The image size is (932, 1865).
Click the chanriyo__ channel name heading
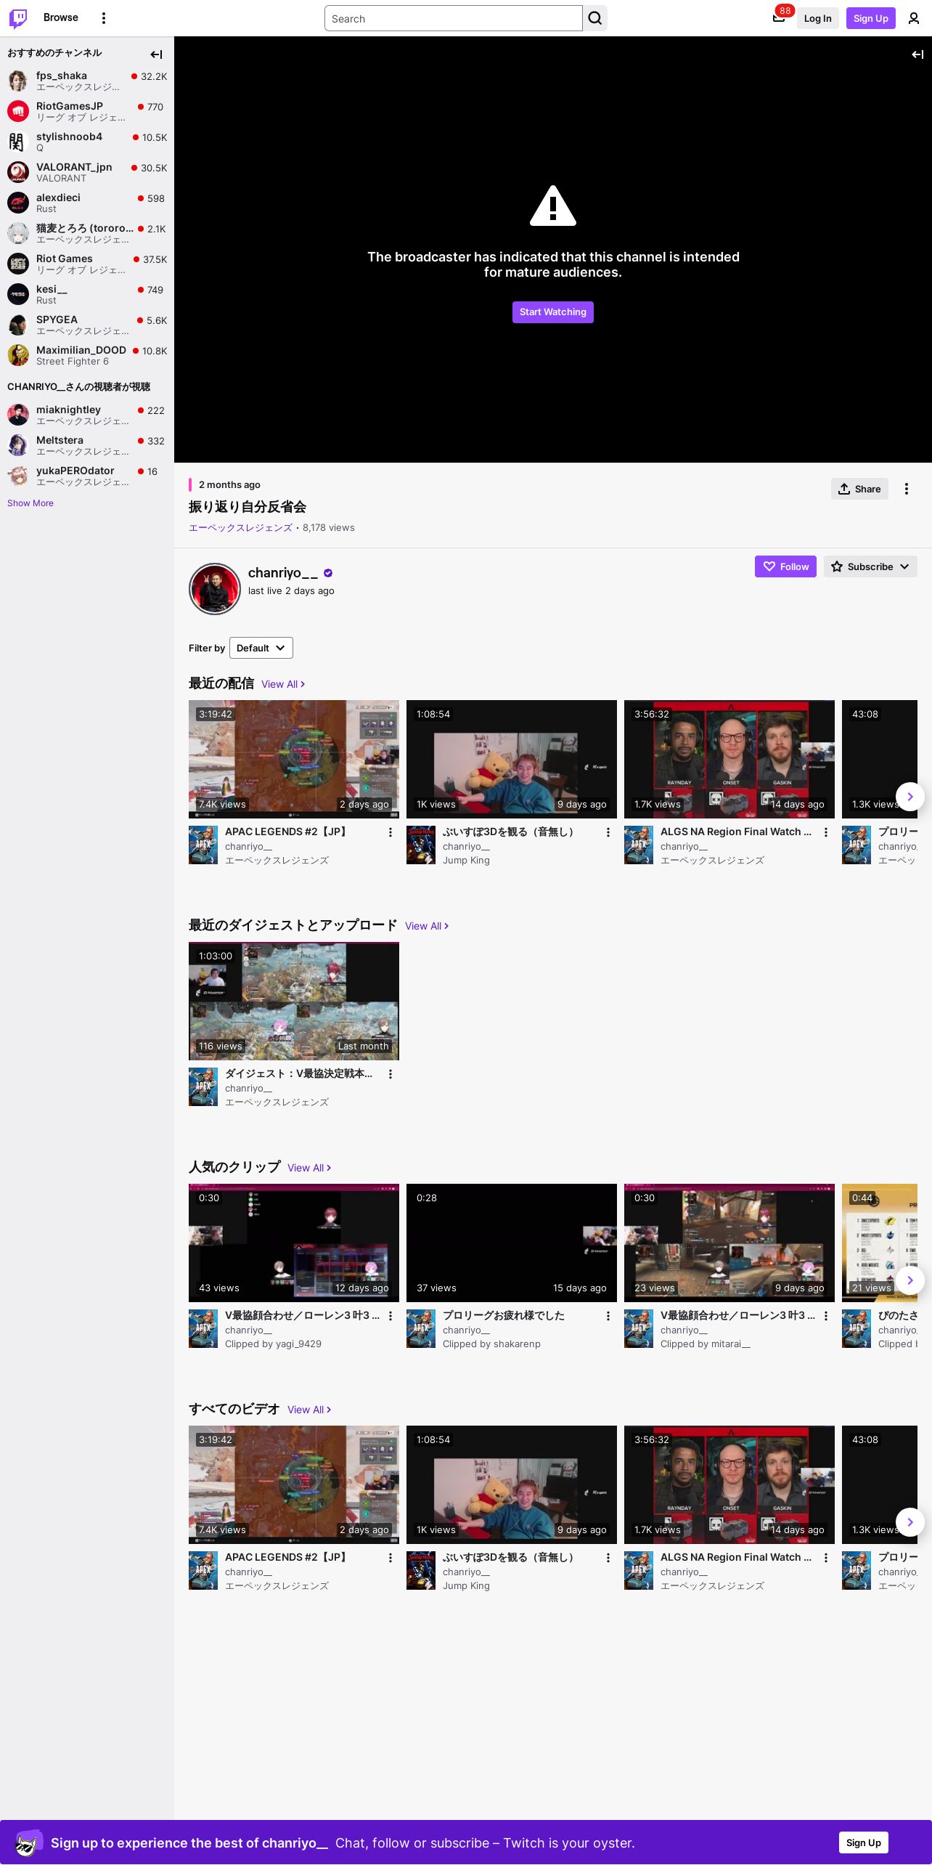283,573
